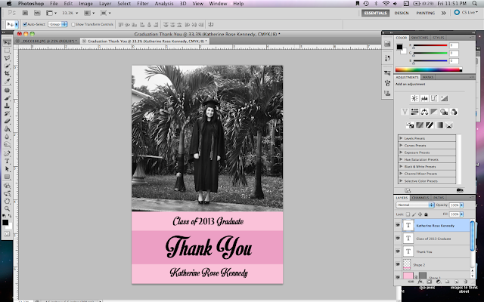484x302 pixels.
Task: Open CS Live menu button
Action: pos(467,13)
